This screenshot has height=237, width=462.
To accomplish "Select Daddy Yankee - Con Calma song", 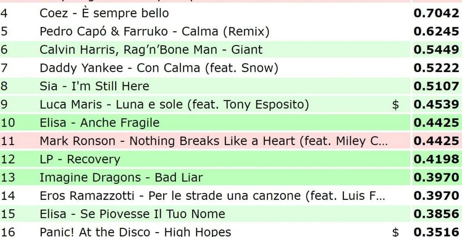I will pyautogui.click(x=159, y=68).
